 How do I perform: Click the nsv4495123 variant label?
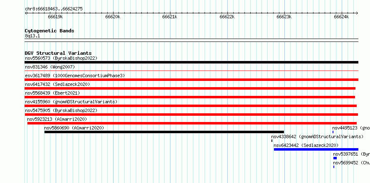[x=351, y=128]
